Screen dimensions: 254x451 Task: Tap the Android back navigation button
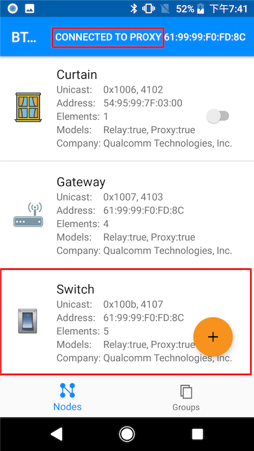click(x=57, y=434)
